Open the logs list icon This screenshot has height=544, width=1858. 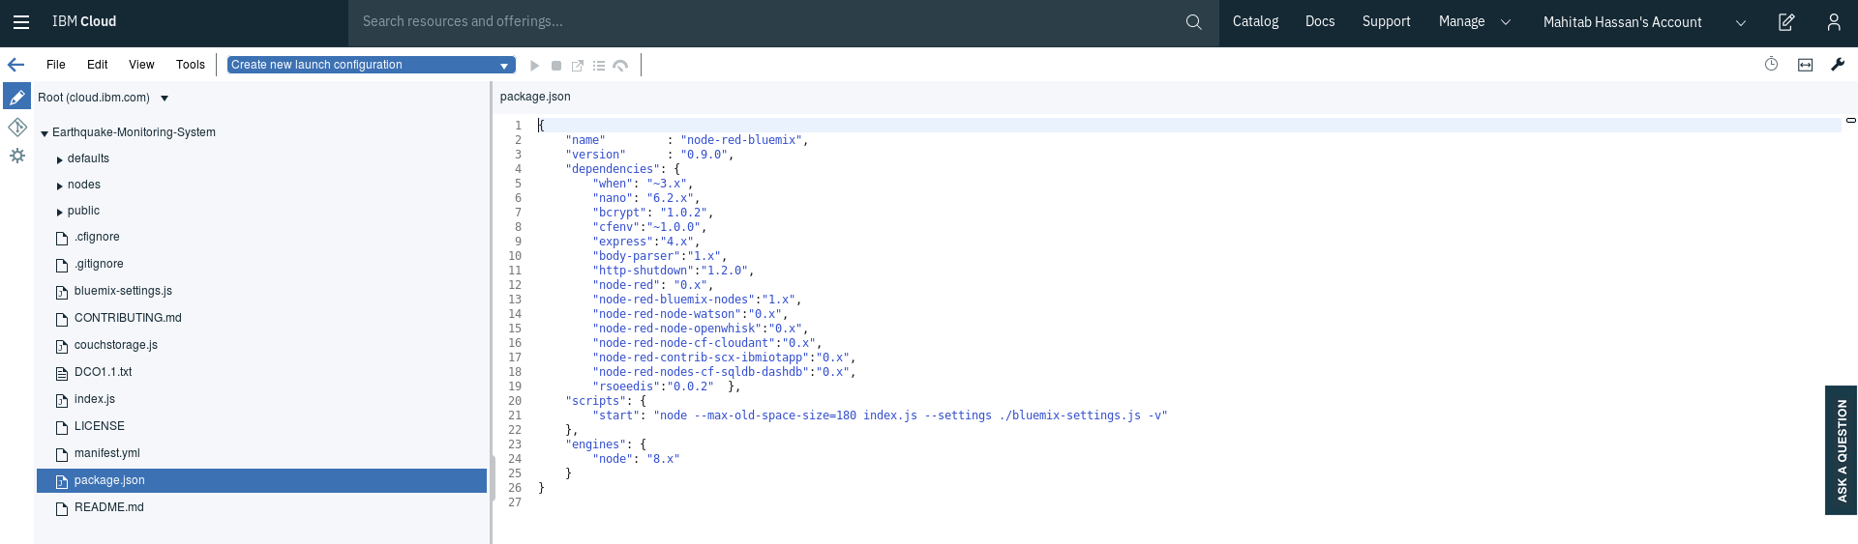599,66
